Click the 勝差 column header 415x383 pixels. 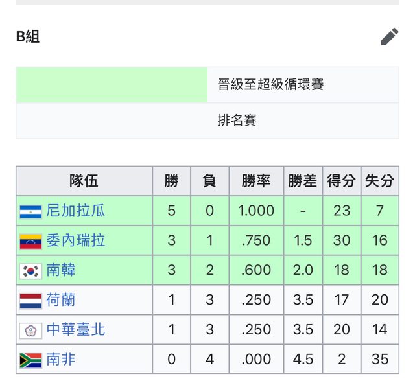[x=303, y=181]
